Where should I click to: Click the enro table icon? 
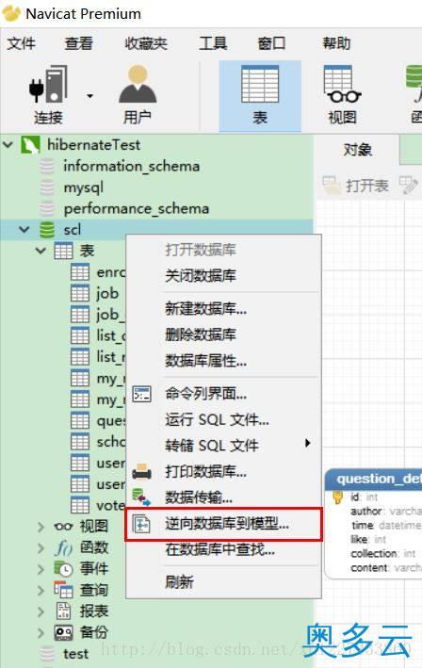coord(80,272)
